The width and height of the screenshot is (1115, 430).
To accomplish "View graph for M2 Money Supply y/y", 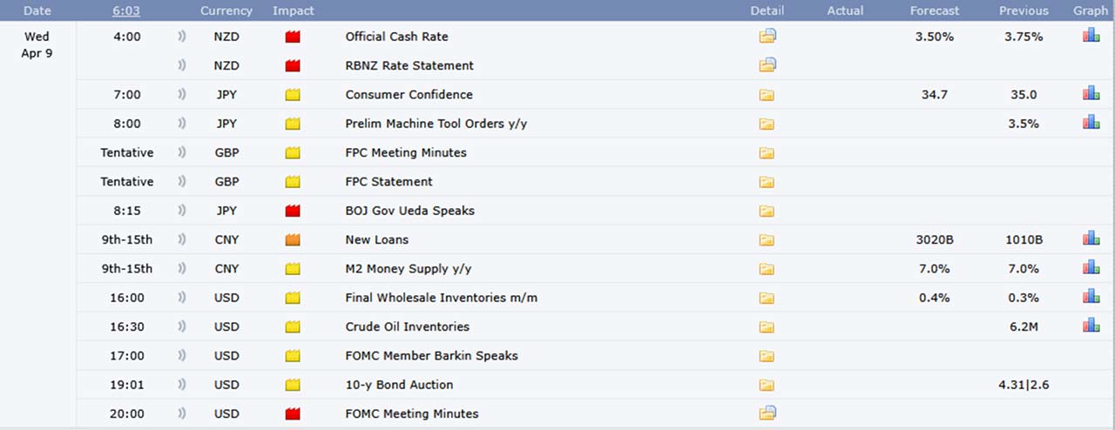I will coord(1091,267).
